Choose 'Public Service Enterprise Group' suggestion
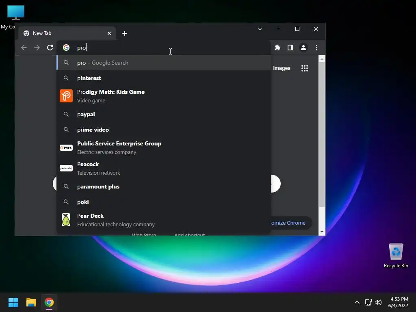 point(164,147)
